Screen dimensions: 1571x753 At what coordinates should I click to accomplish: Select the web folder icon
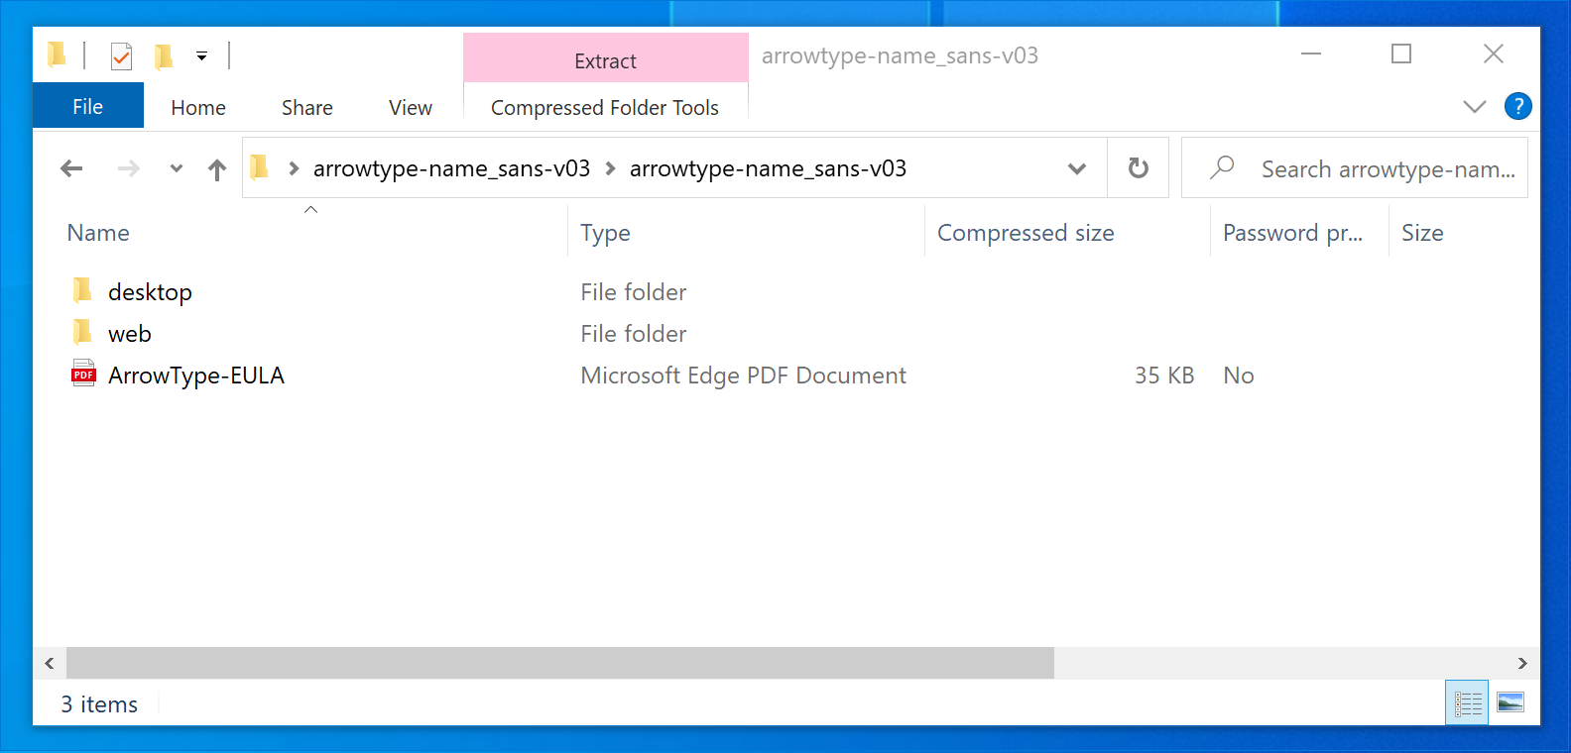(82, 332)
